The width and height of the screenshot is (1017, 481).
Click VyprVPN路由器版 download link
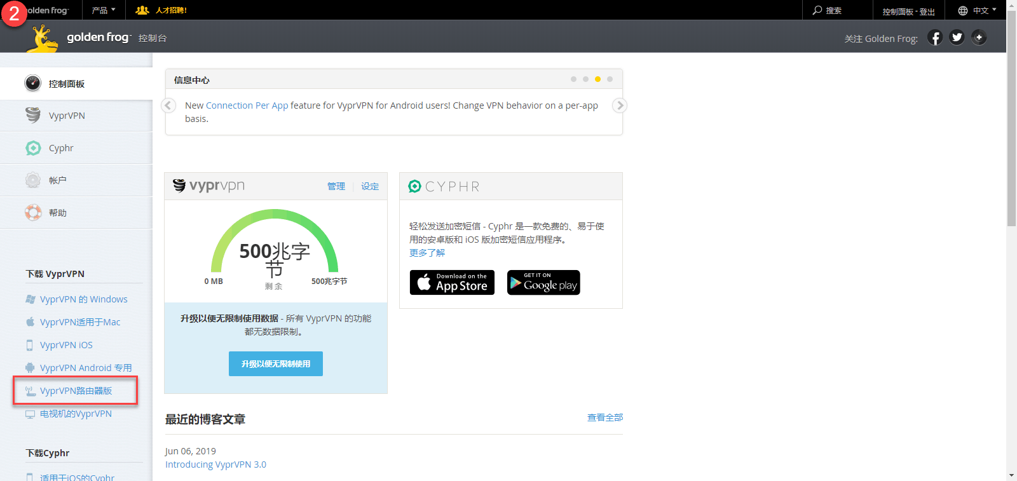pyautogui.click(x=76, y=391)
